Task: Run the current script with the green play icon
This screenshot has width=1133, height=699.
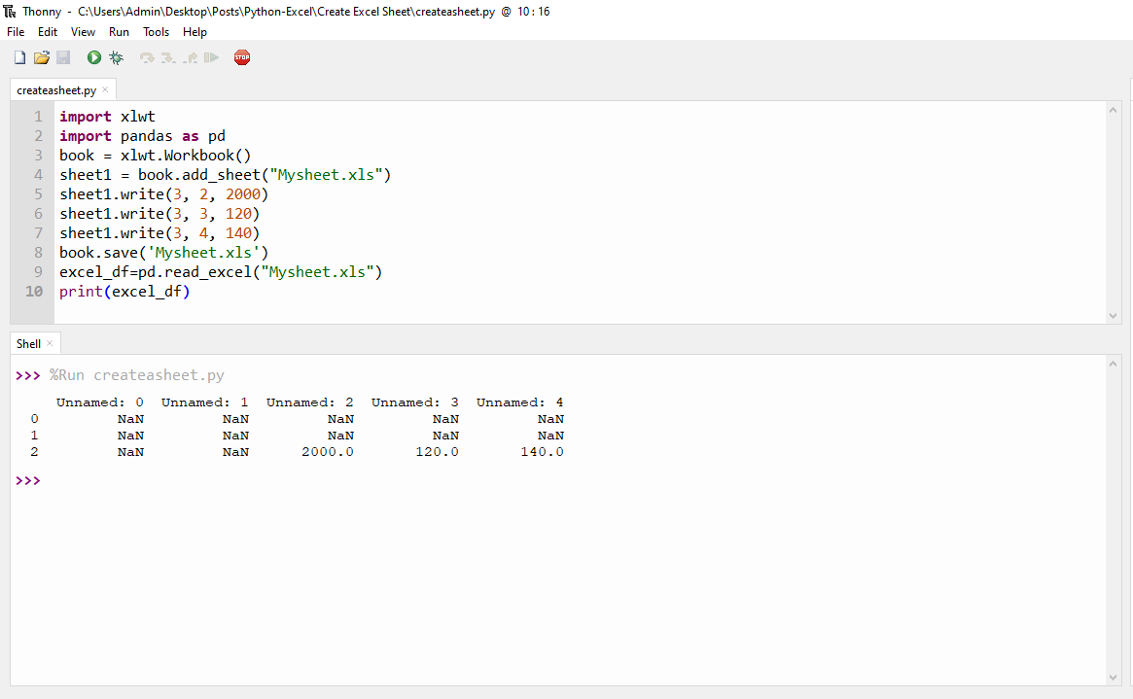Action: click(x=93, y=57)
